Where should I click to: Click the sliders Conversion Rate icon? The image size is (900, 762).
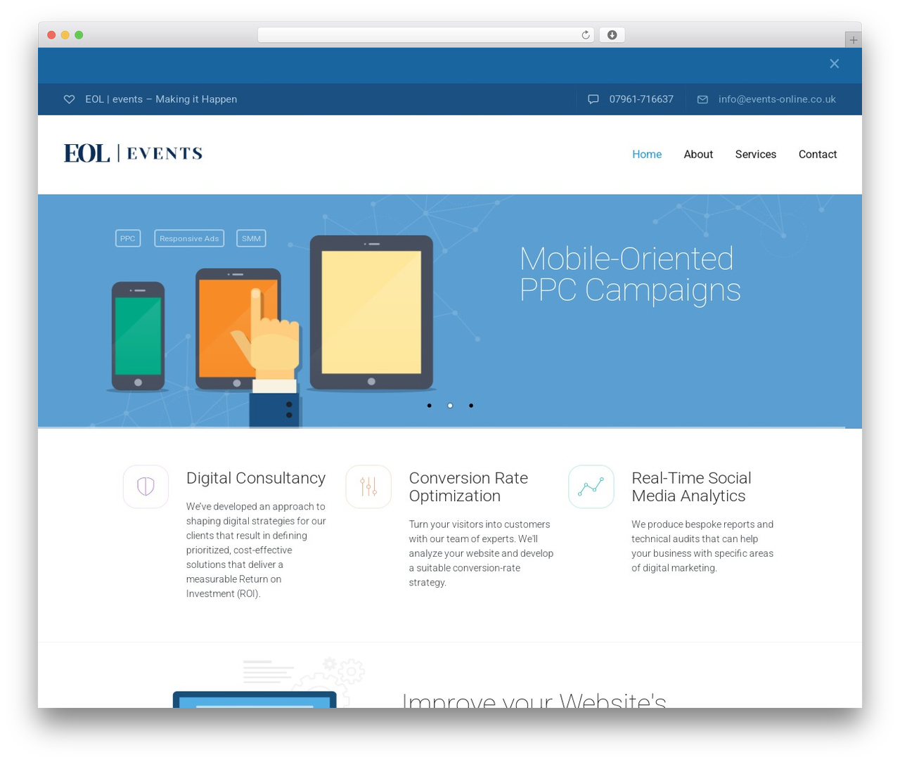368,486
